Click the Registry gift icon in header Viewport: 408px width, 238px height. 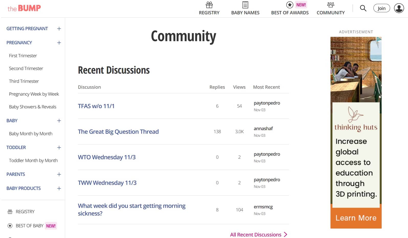coord(209,5)
